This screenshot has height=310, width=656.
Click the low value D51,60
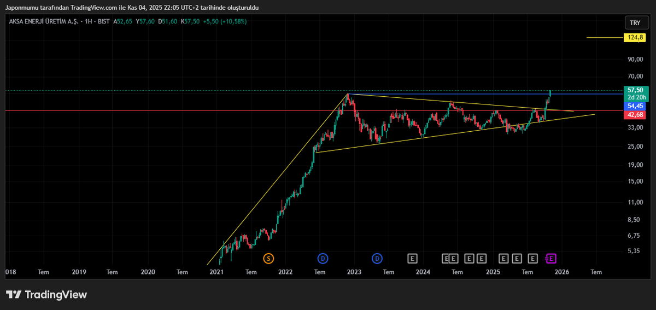tap(167, 22)
